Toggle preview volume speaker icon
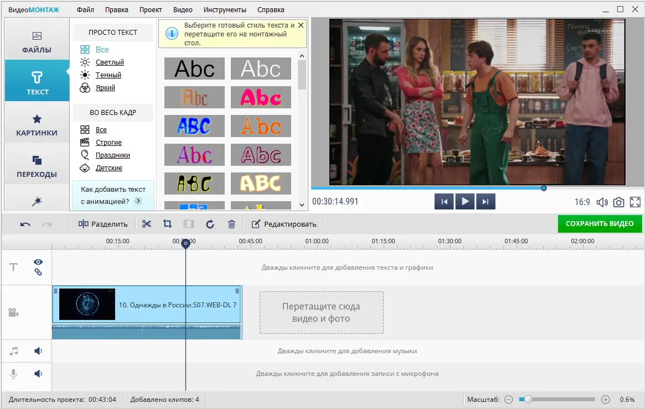This screenshot has height=409, width=646. click(x=602, y=202)
